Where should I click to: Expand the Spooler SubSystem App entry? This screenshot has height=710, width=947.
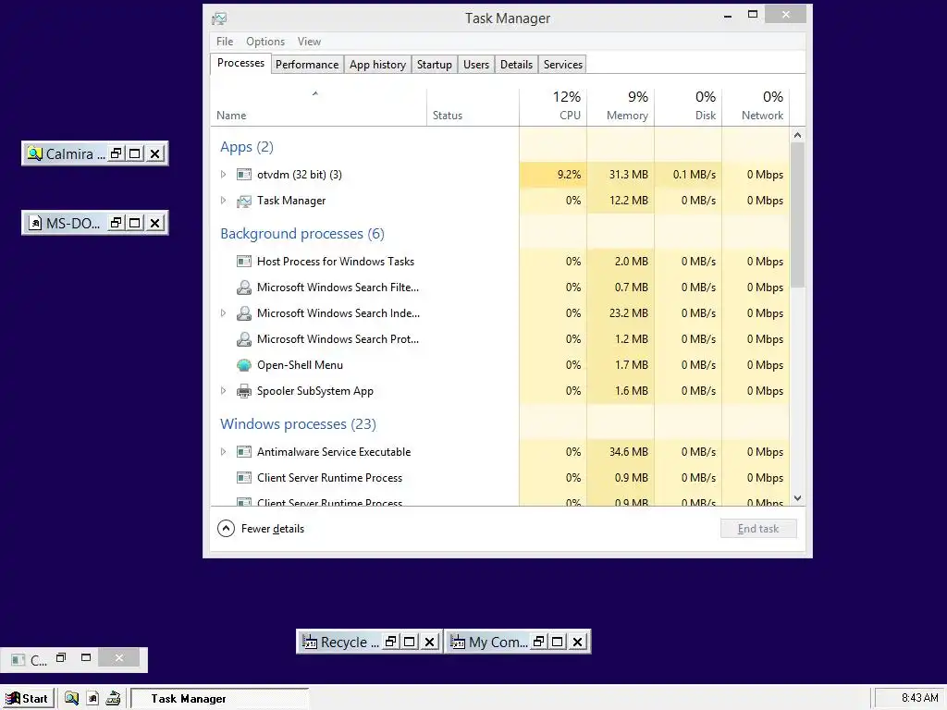point(224,391)
